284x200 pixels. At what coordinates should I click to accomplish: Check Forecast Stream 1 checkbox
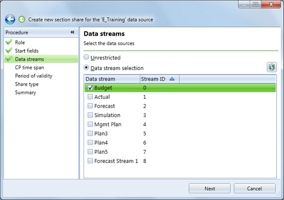coord(90,161)
